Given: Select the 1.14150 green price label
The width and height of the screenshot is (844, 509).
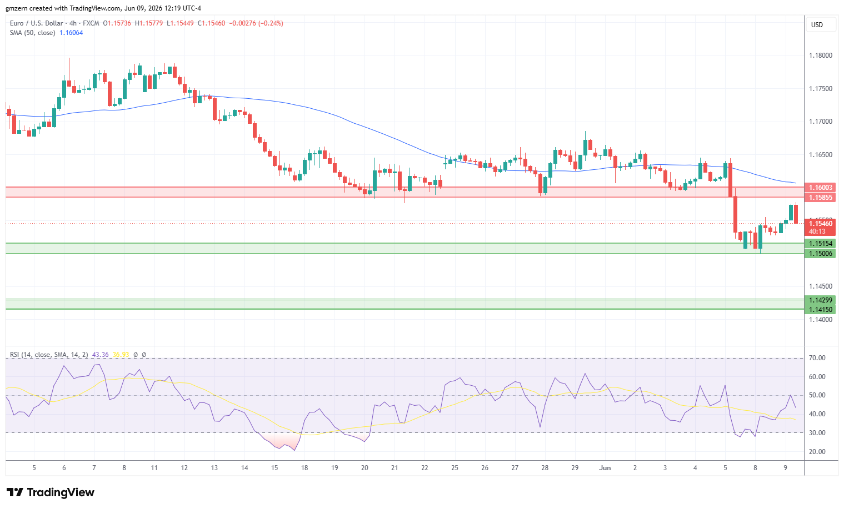Looking at the screenshot, I should tap(820, 310).
